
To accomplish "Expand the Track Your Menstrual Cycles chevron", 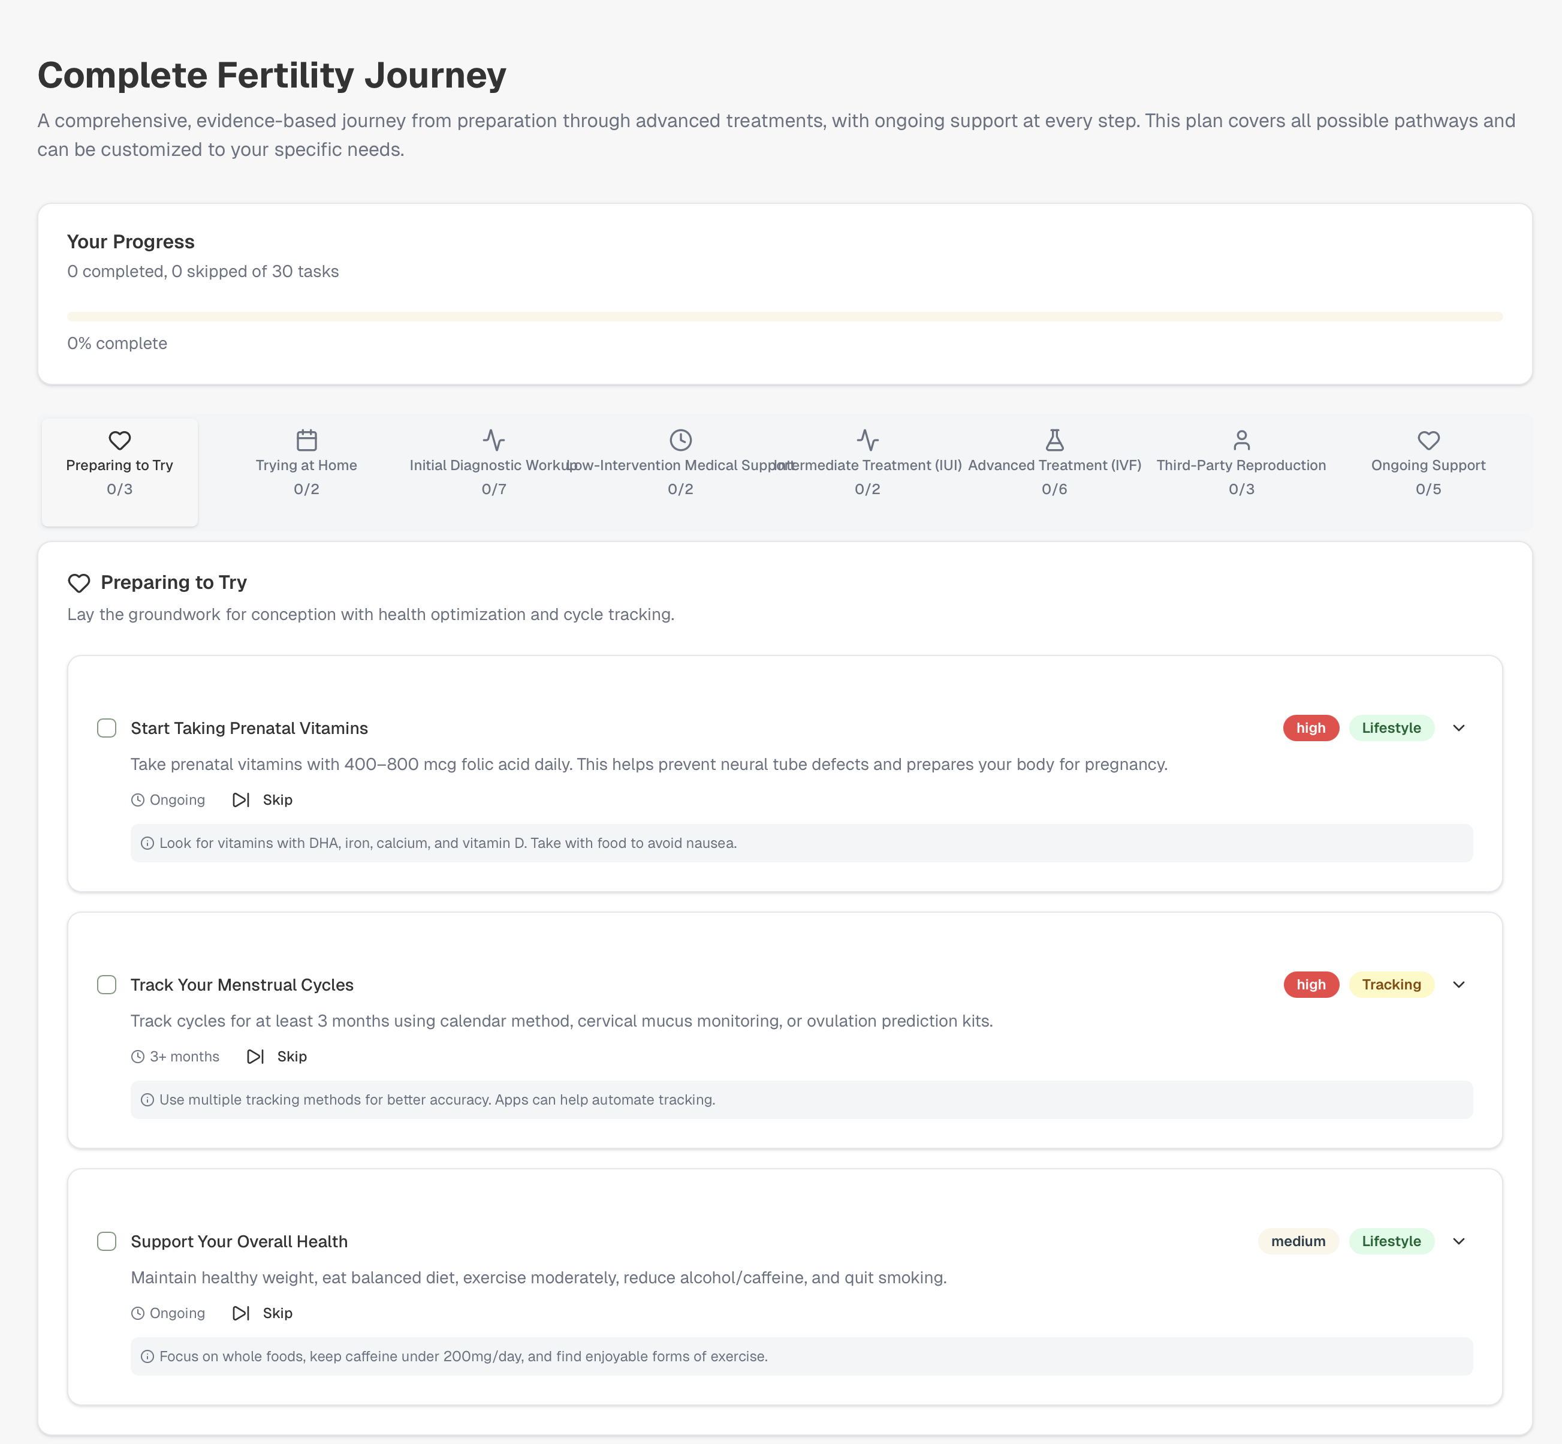I will click(x=1458, y=985).
